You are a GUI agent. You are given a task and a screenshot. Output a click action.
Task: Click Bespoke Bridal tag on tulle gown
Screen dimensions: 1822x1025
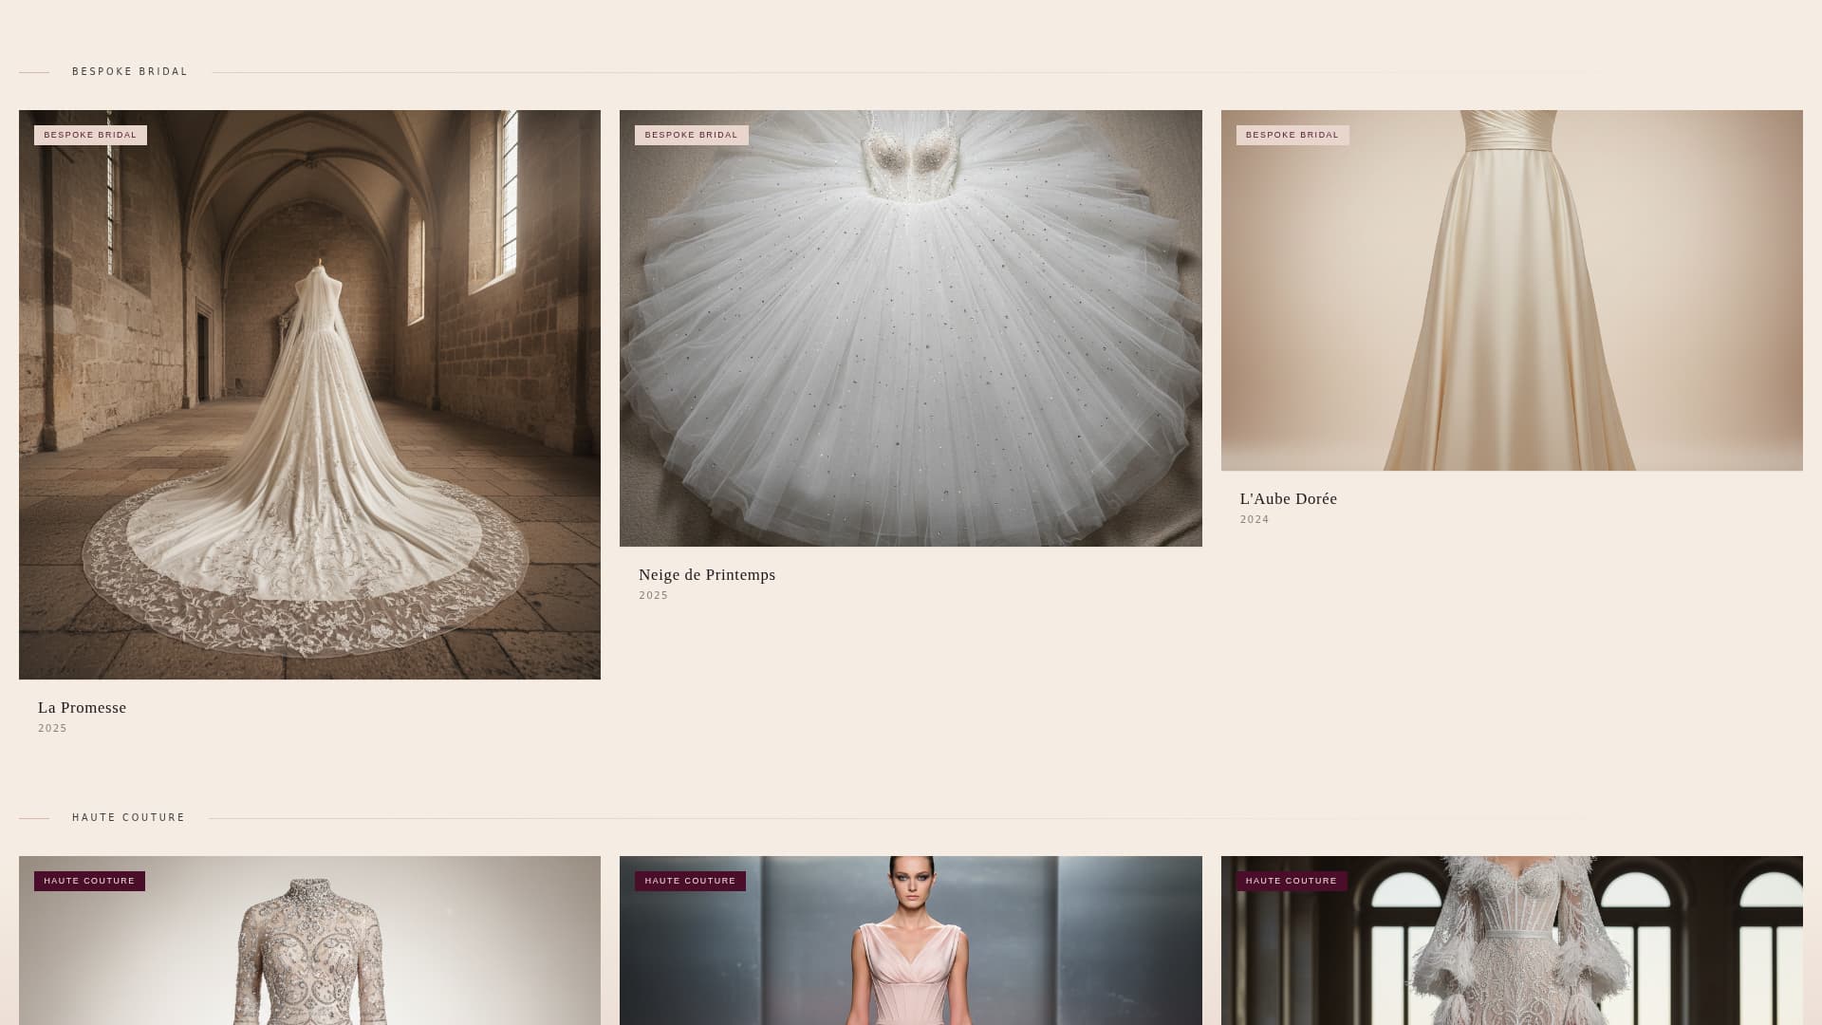pos(691,135)
